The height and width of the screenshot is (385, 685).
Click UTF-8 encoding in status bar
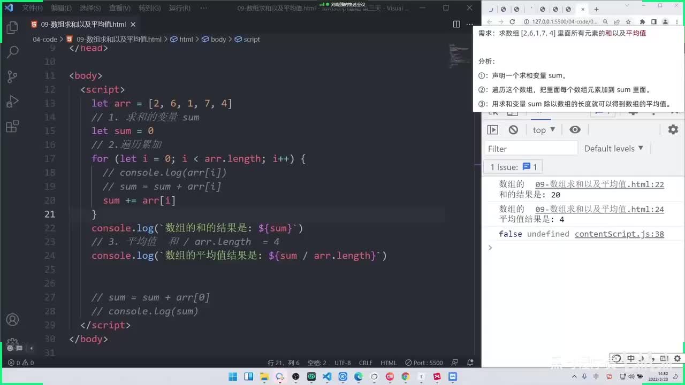pyautogui.click(x=342, y=363)
